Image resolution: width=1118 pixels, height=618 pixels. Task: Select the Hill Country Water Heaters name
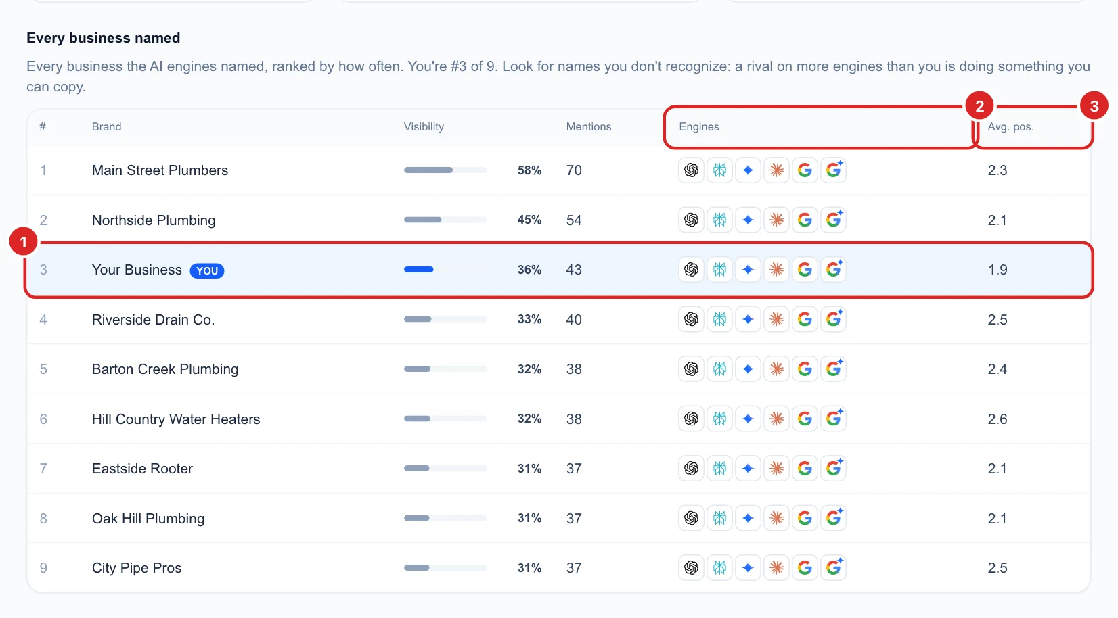pos(176,419)
